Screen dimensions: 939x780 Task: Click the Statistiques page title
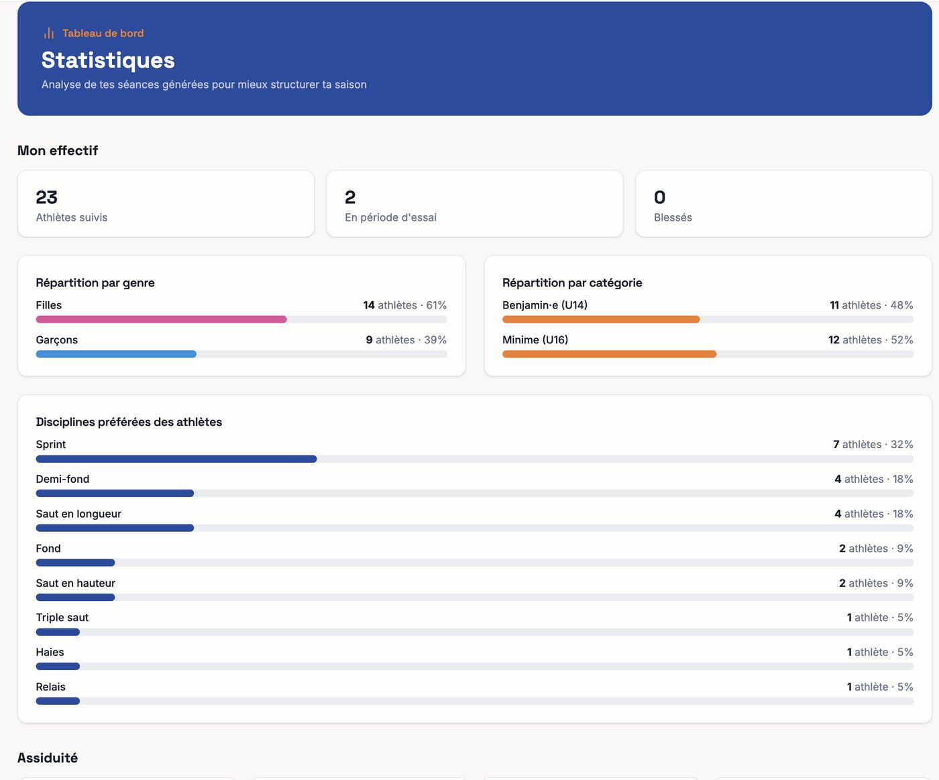tap(108, 60)
